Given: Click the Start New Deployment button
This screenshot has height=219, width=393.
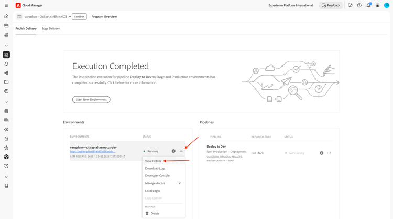Looking at the screenshot, I should [x=91, y=99].
